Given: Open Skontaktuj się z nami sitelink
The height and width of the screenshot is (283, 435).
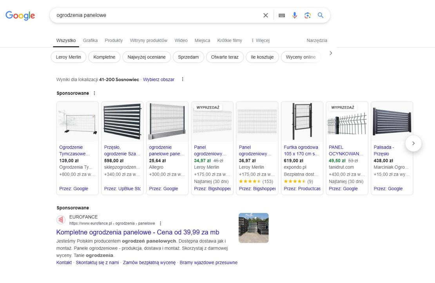Looking at the screenshot, I should pos(97,263).
